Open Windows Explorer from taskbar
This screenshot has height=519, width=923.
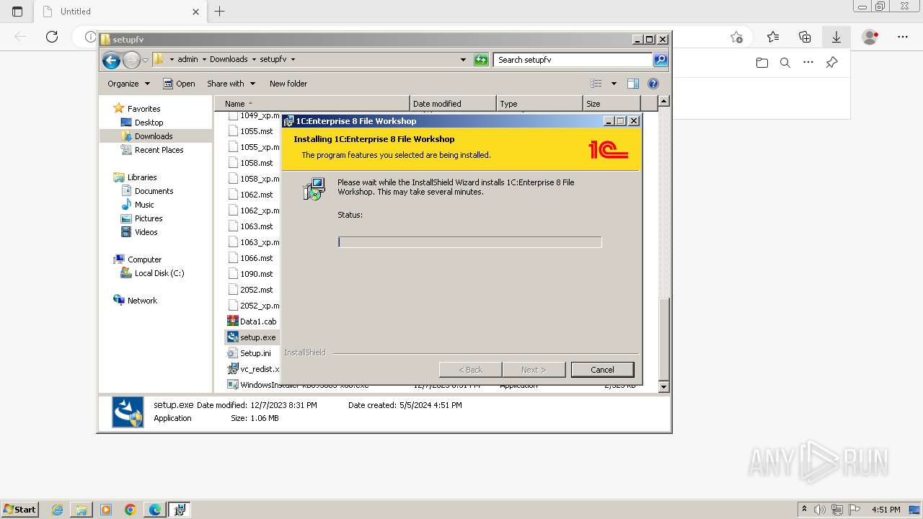coord(81,510)
